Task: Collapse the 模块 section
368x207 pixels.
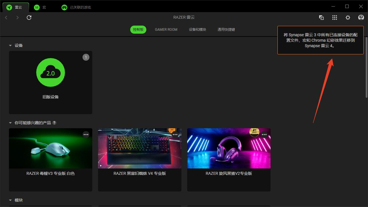Action: pos(10,200)
